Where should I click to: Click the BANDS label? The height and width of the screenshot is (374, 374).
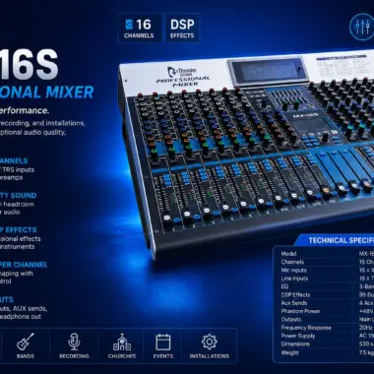(x=26, y=356)
